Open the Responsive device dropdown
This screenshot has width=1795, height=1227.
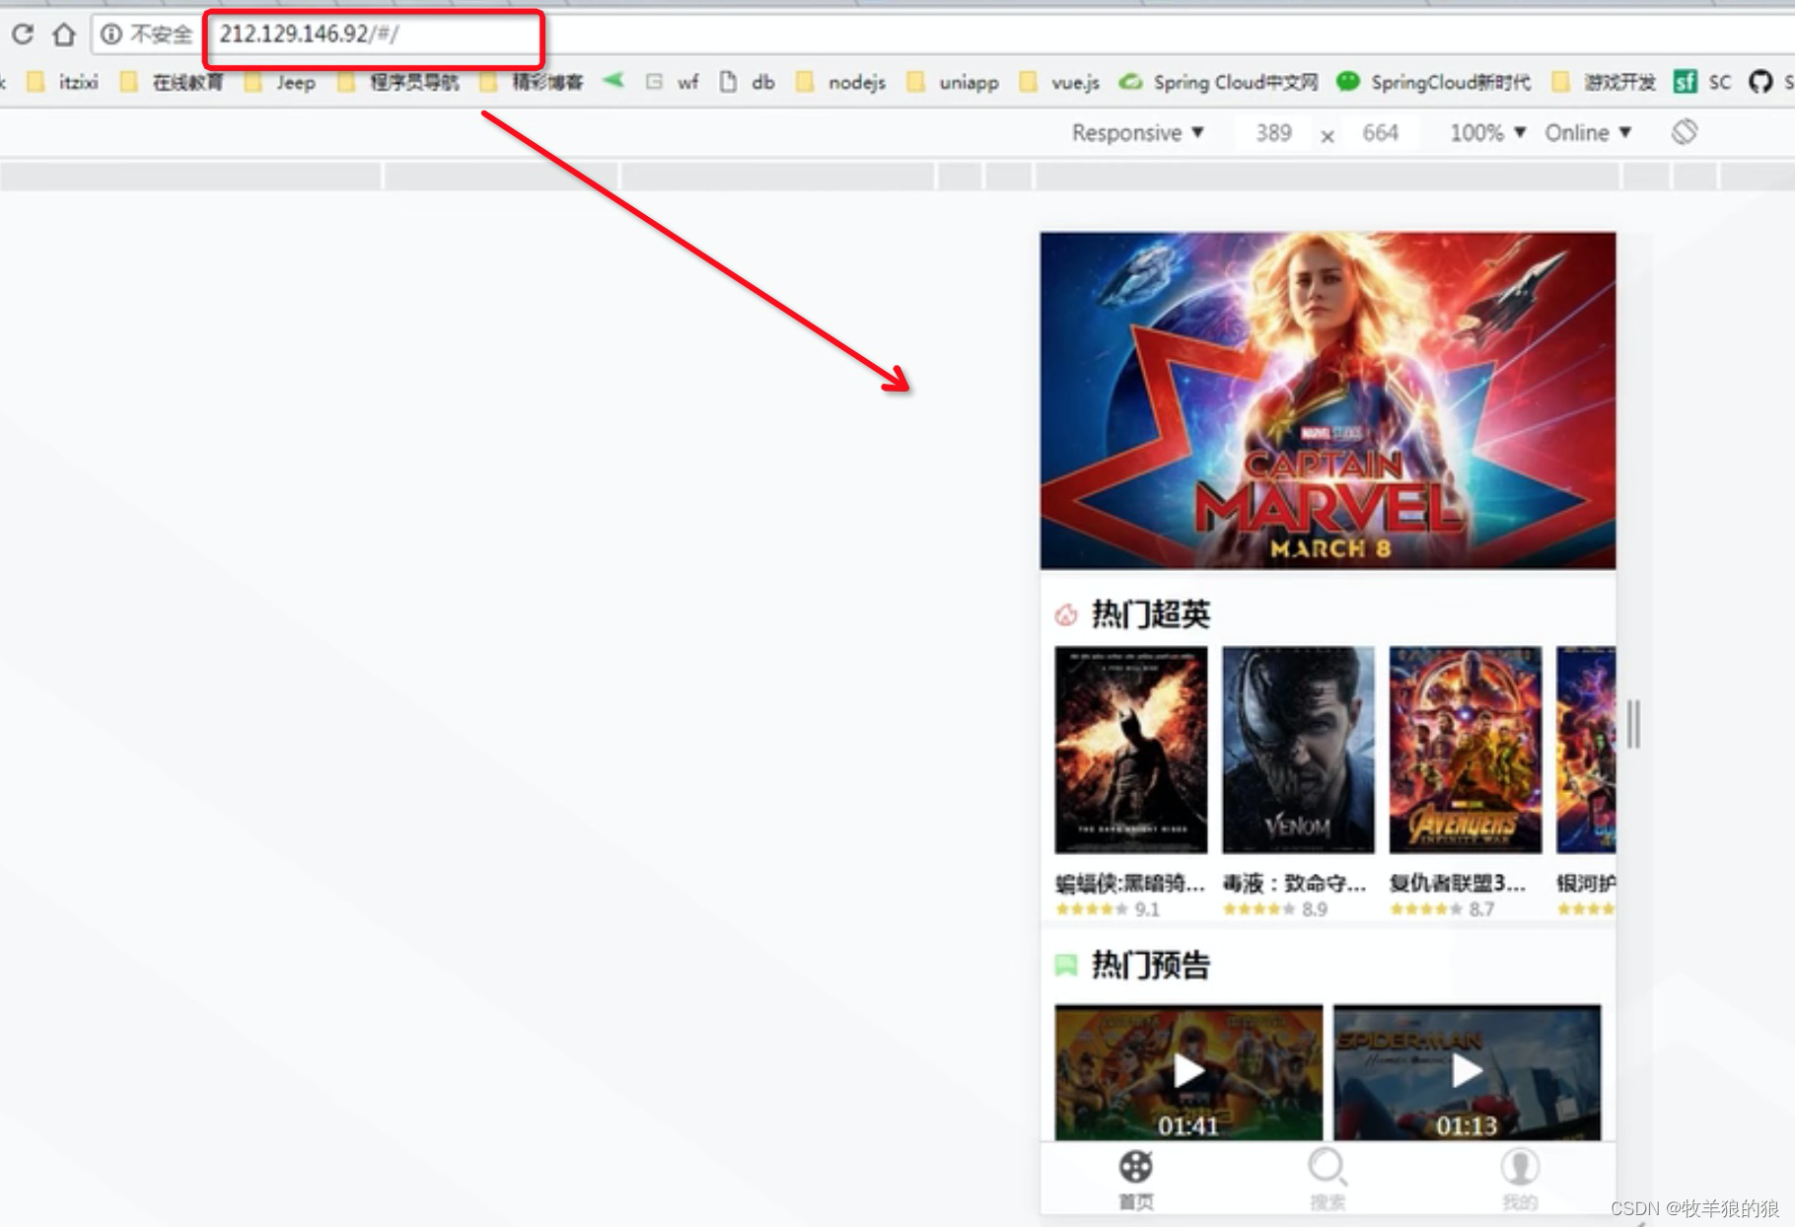tap(1137, 133)
